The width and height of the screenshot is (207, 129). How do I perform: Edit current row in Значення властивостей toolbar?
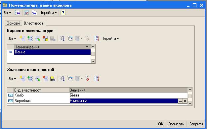click(x=38, y=79)
